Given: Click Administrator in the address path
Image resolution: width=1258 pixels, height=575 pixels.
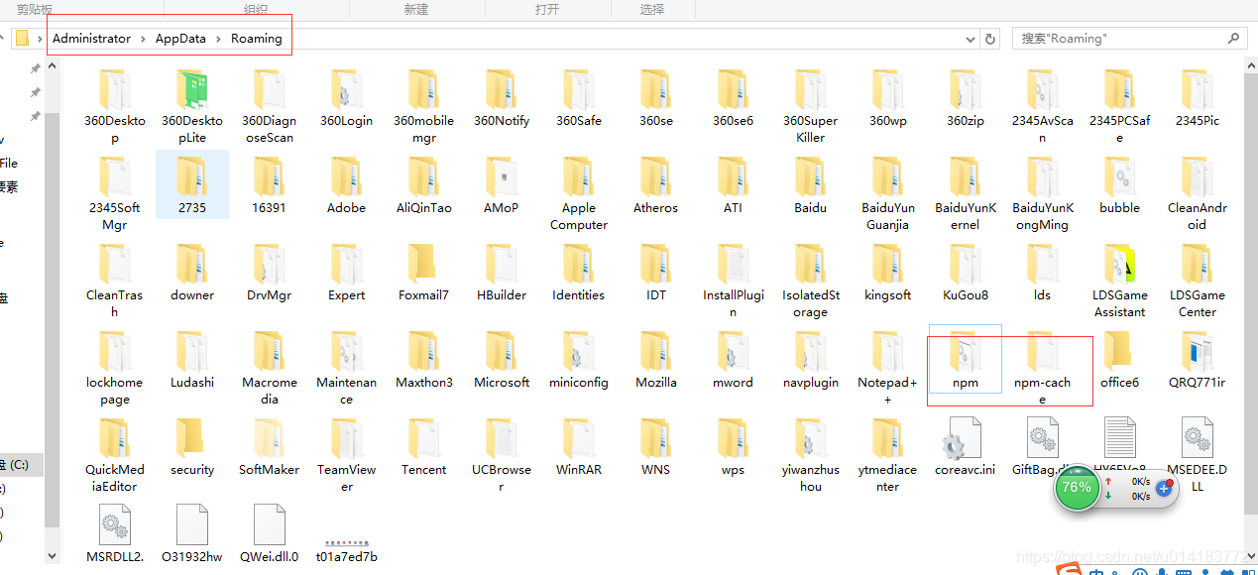Looking at the screenshot, I should [x=91, y=39].
